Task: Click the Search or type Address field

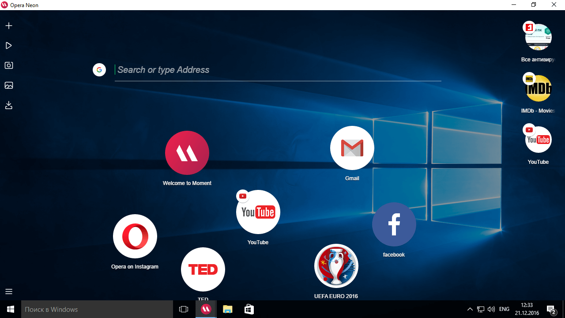Action: (278, 70)
